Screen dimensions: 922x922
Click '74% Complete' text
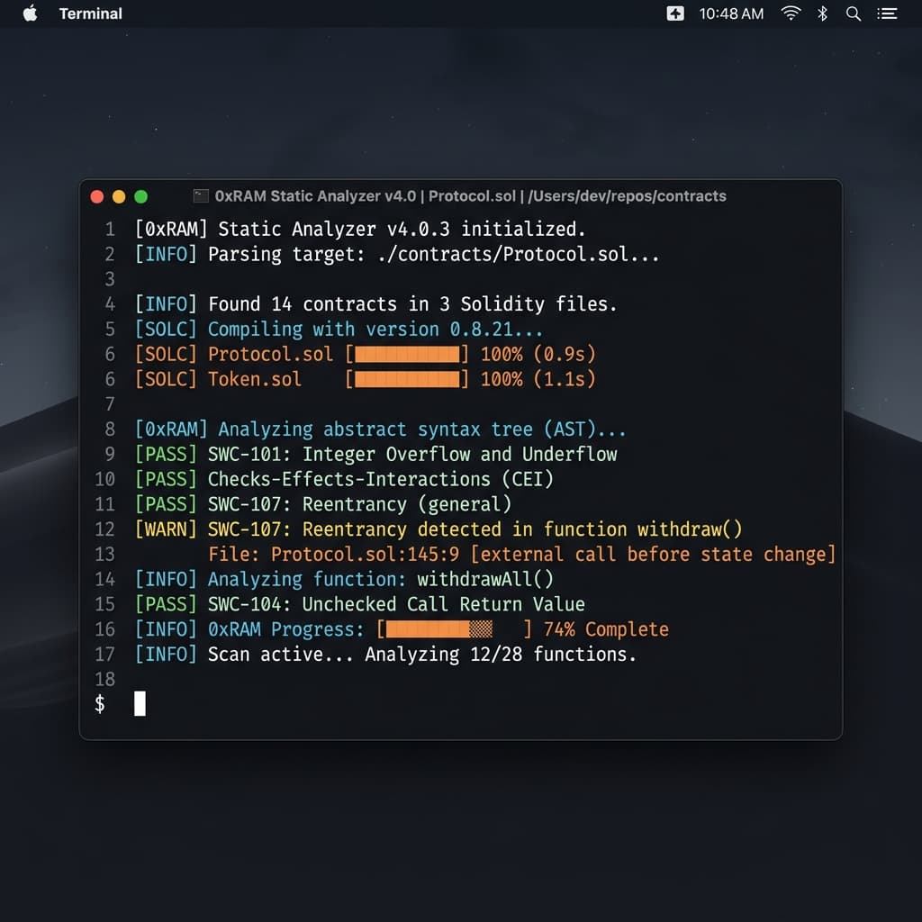[606, 629]
